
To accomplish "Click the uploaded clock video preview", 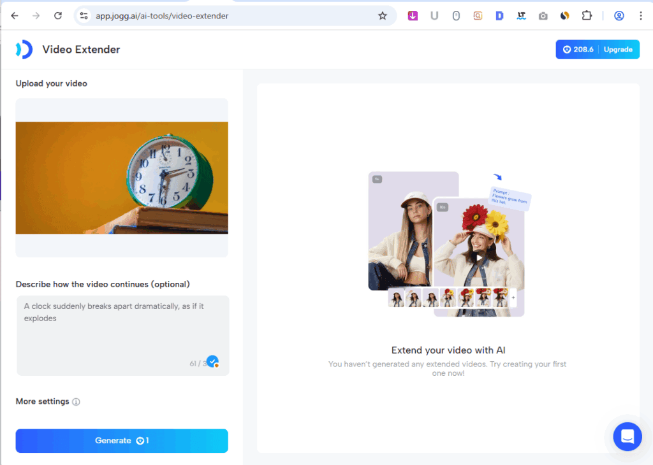I will coord(122,178).
